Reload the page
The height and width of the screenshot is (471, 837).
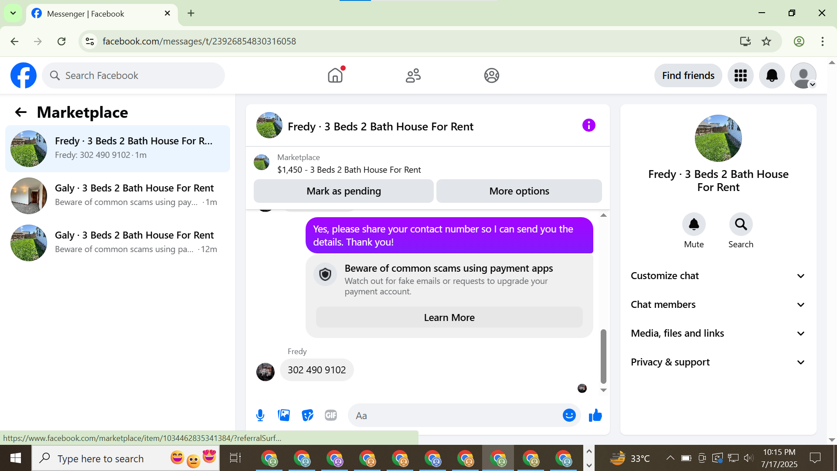click(61, 41)
